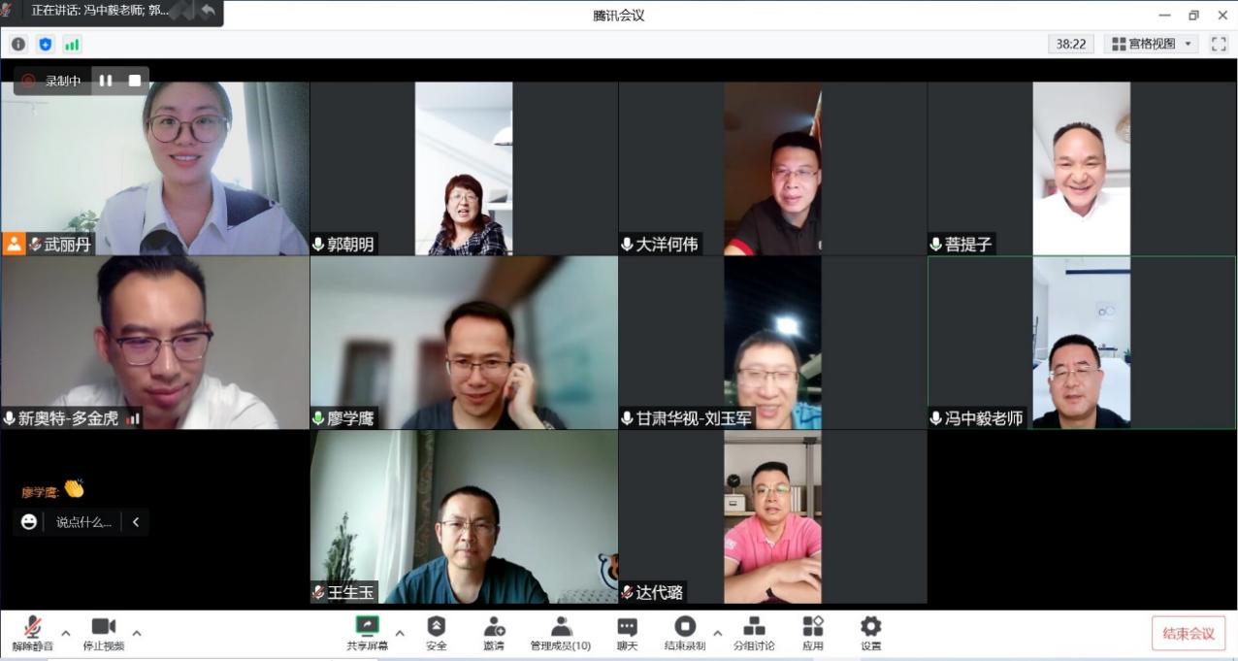The width and height of the screenshot is (1238, 661).
Task: Click the 说点什么... chat input field
Action: coord(83,522)
